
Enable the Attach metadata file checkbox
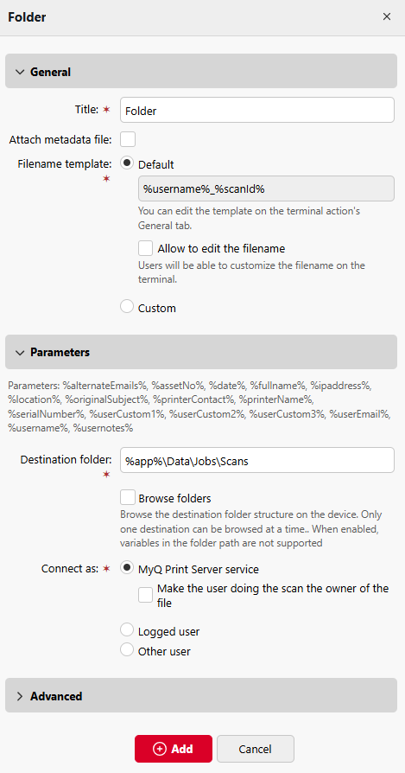[128, 139]
